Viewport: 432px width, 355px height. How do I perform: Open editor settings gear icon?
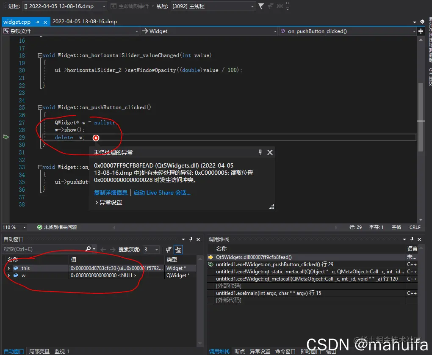(x=422, y=22)
